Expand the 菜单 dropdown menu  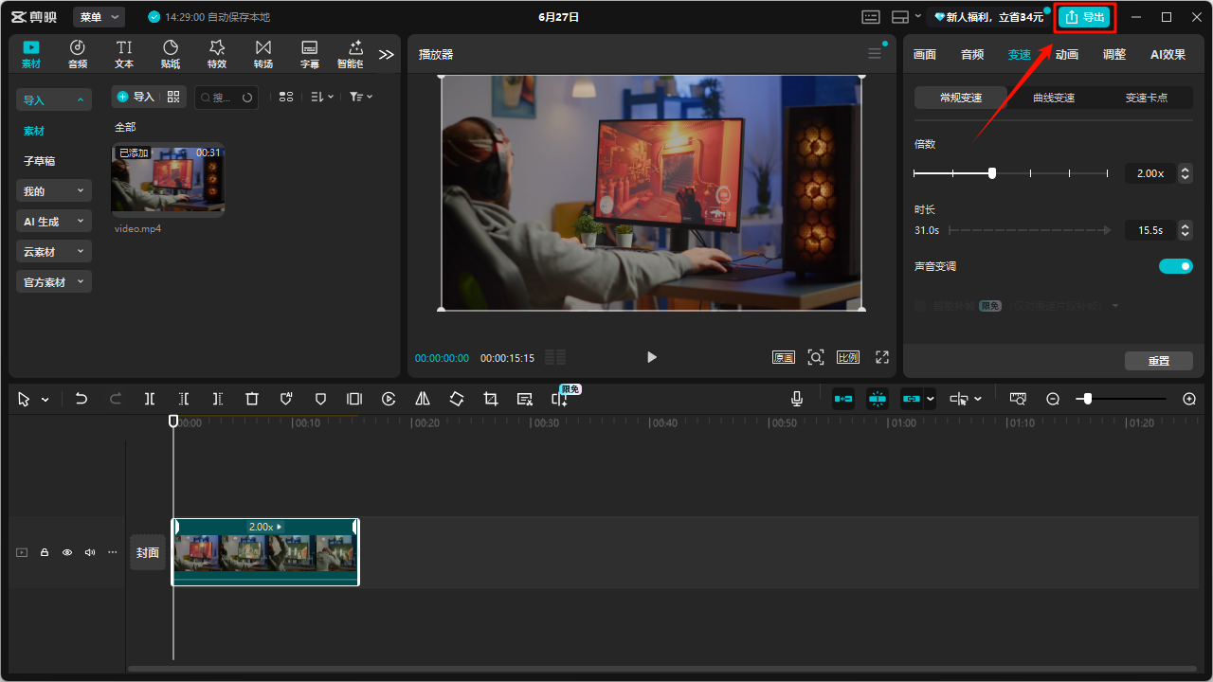pos(100,17)
